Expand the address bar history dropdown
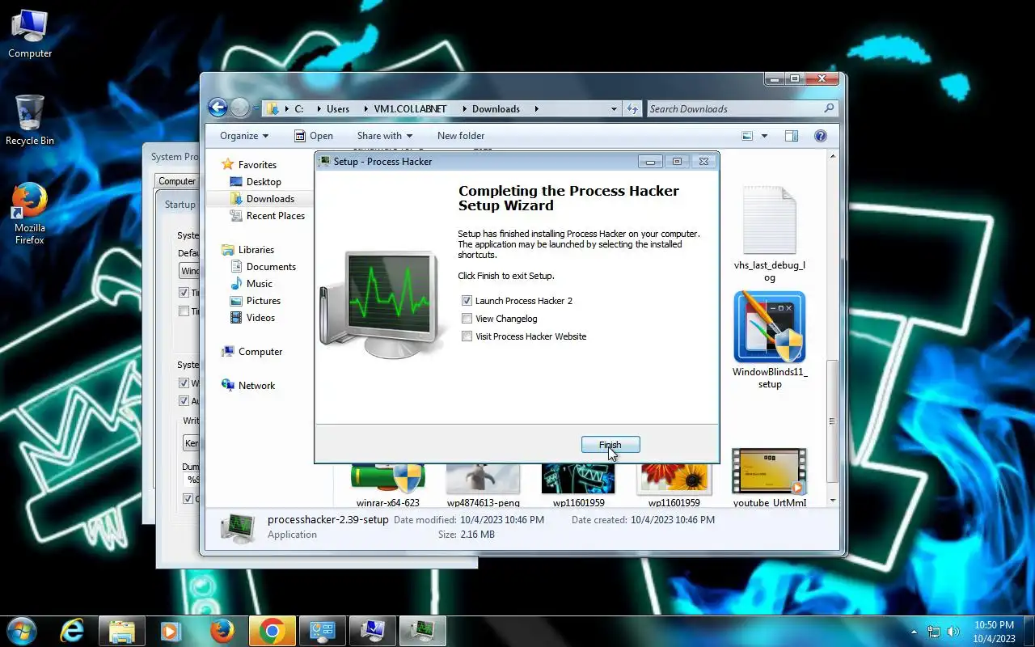1035x647 pixels. (615, 108)
